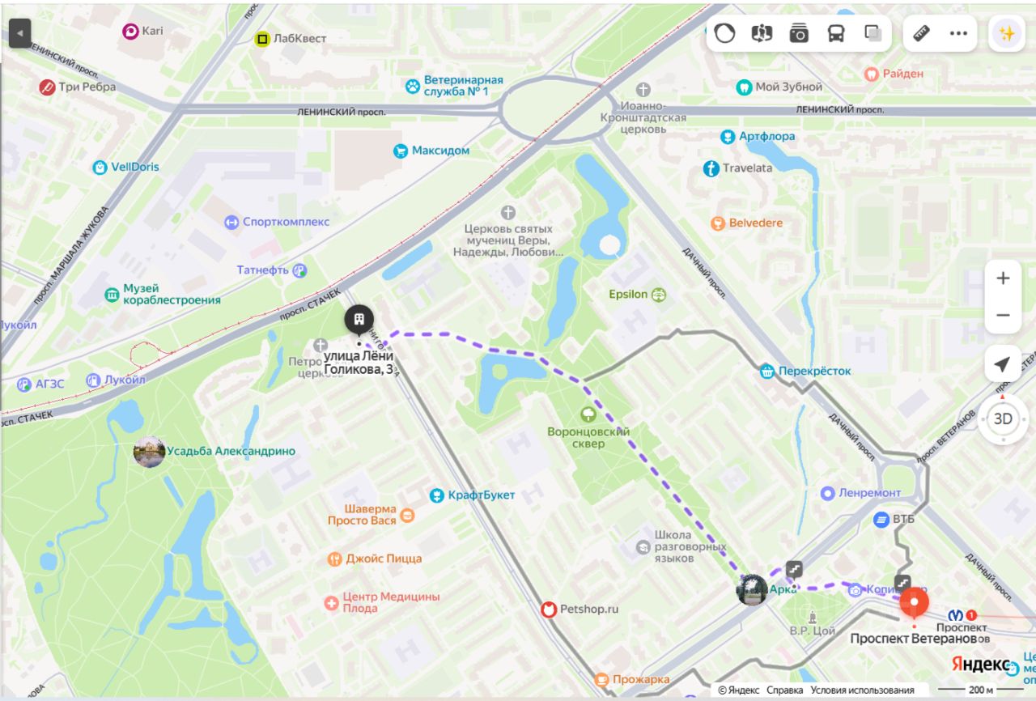Click the sparkles AI assistant button

pos(1007,33)
